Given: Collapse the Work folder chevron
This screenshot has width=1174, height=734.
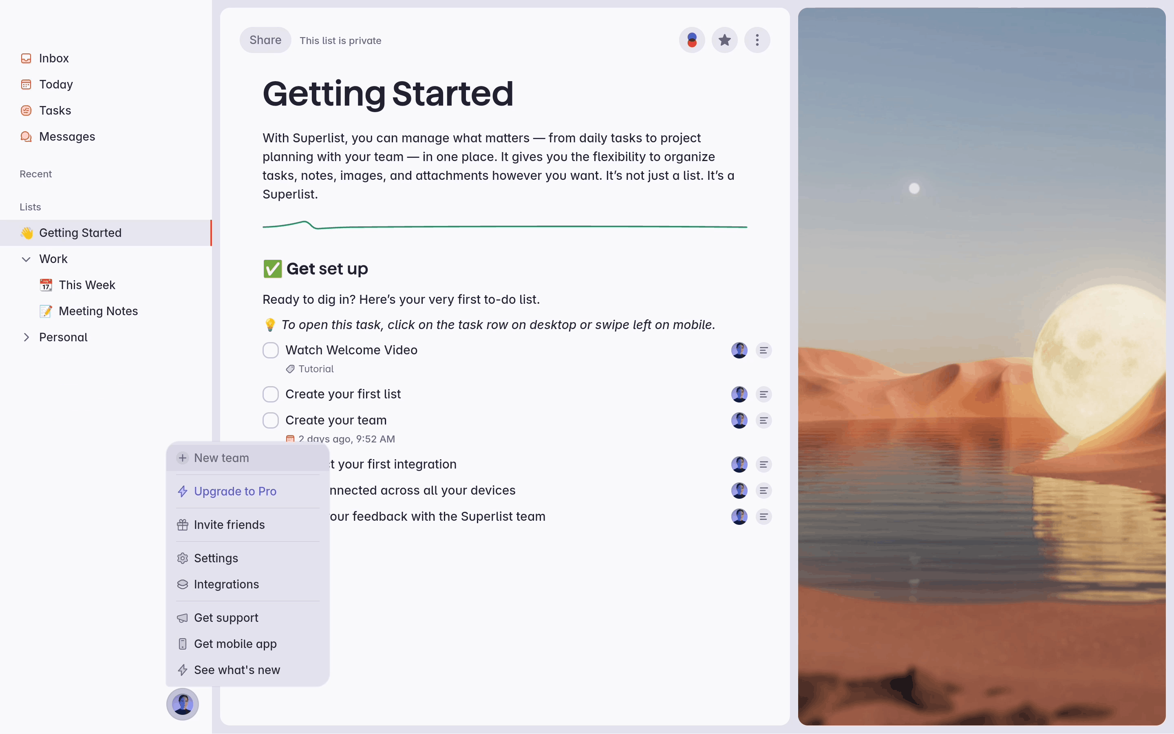Looking at the screenshot, I should click(x=26, y=259).
